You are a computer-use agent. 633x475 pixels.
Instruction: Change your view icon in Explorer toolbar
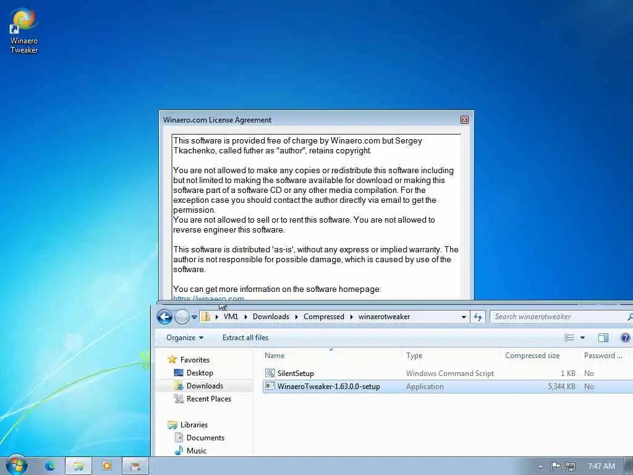[x=569, y=338]
